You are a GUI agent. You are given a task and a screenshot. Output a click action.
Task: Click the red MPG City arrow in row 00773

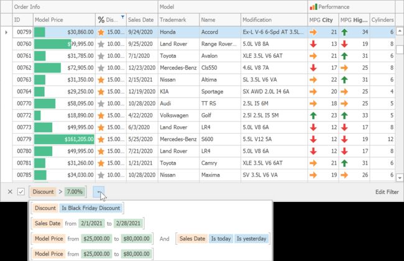313,127
